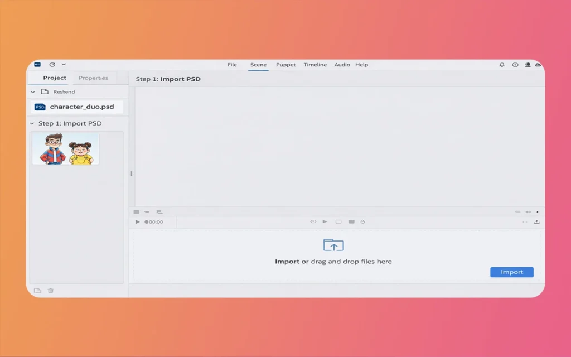Toggle the eye icon in playback bar
571x357 pixels.
[x=313, y=222]
